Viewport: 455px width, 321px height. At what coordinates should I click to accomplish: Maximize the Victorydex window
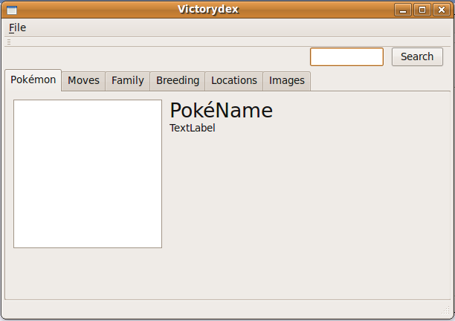pyautogui.click(x=422, y=10)
